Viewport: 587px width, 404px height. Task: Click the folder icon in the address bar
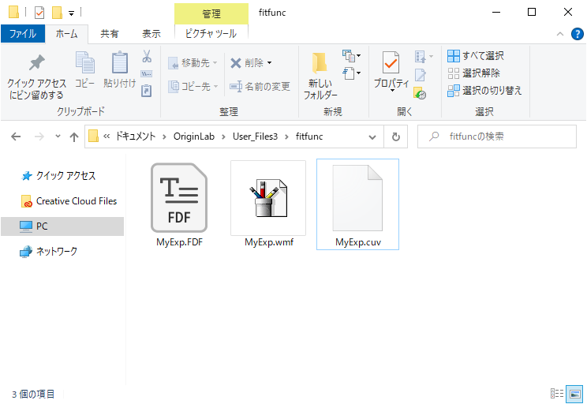pos(93,137)
